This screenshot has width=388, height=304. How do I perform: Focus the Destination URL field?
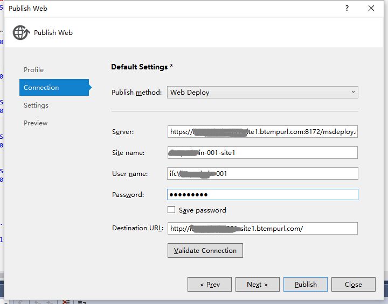(x=262, y=228)
